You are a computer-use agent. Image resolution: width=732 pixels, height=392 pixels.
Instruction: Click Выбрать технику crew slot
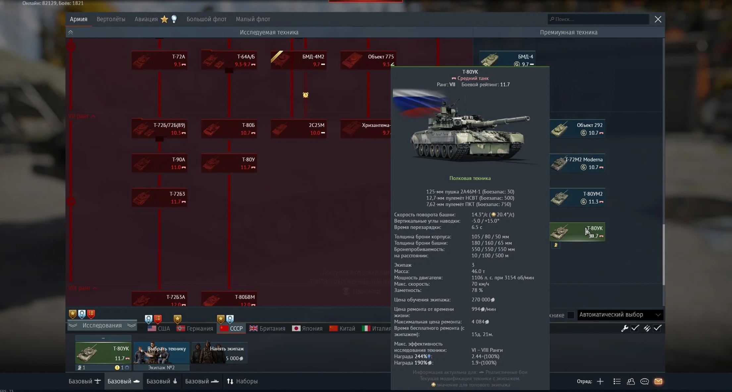161,353
